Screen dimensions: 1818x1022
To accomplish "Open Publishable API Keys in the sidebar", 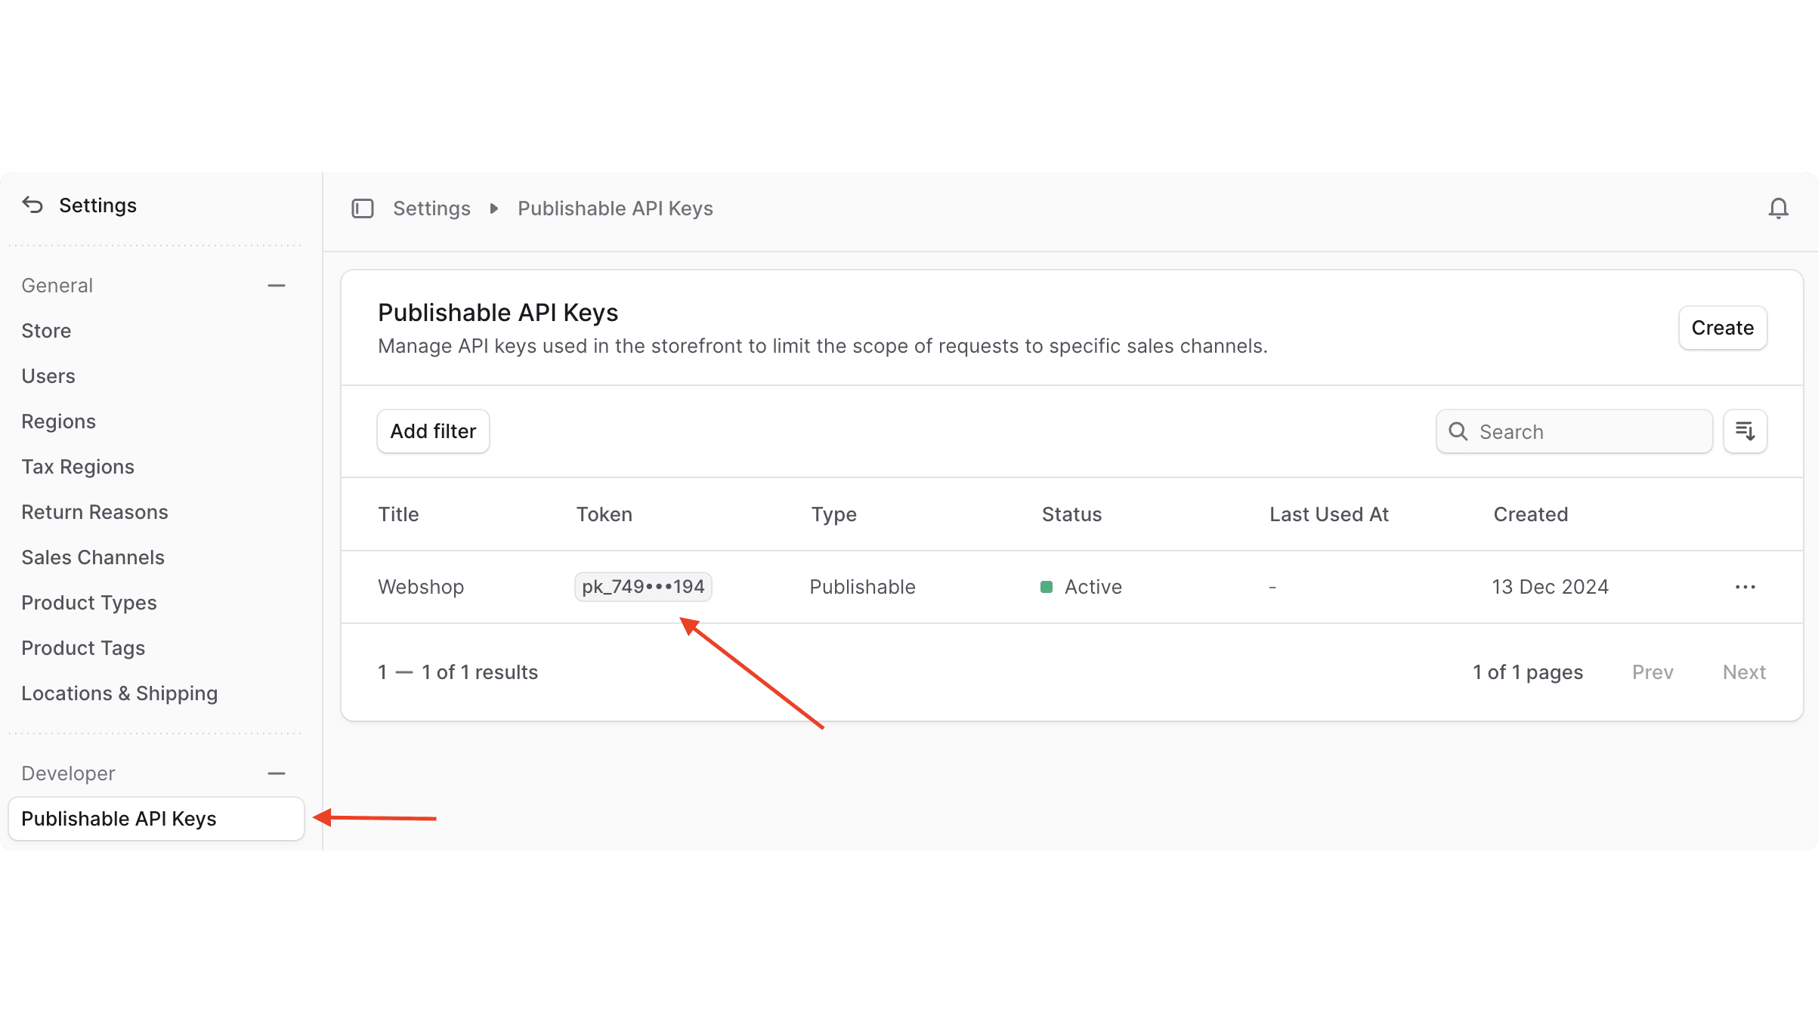I will point(119,818).
